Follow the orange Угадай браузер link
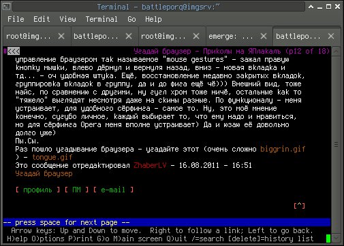The height and width of the screenshot is (246, 344). coord(44,173)
